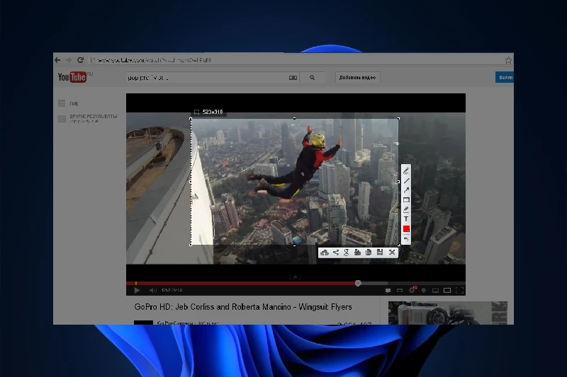This screenshot has height=377, width=567.
Task: Select the arrow drawing tool
Action: pyautogui.click(x=406, y=190)
